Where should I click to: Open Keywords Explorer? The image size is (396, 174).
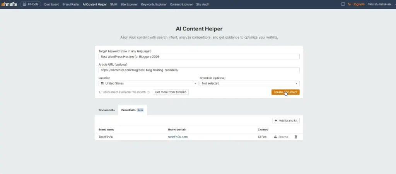click(154, 4)
